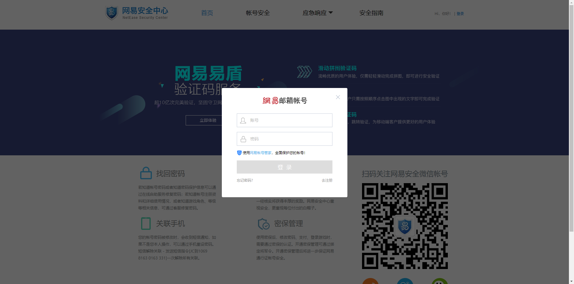Click the 滑动拼图验证码 heading
Viewport: 574px width, 284px height.
[x=337, y=68]
